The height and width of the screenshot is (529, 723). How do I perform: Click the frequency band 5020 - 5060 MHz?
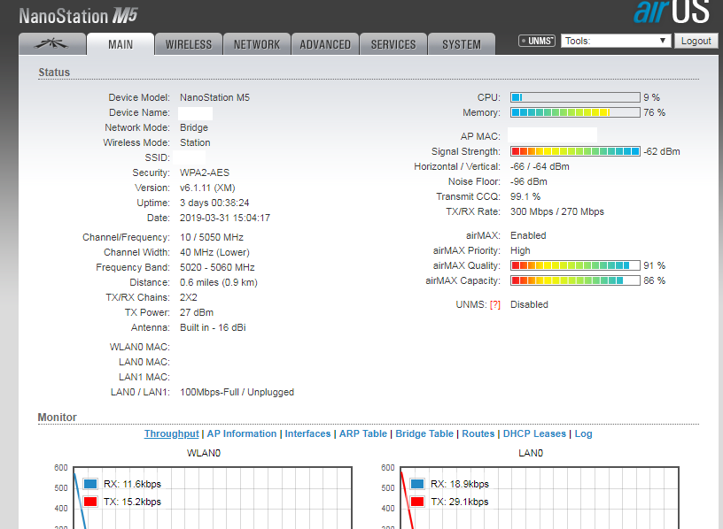pyautogui.click(x=217, y=267)
